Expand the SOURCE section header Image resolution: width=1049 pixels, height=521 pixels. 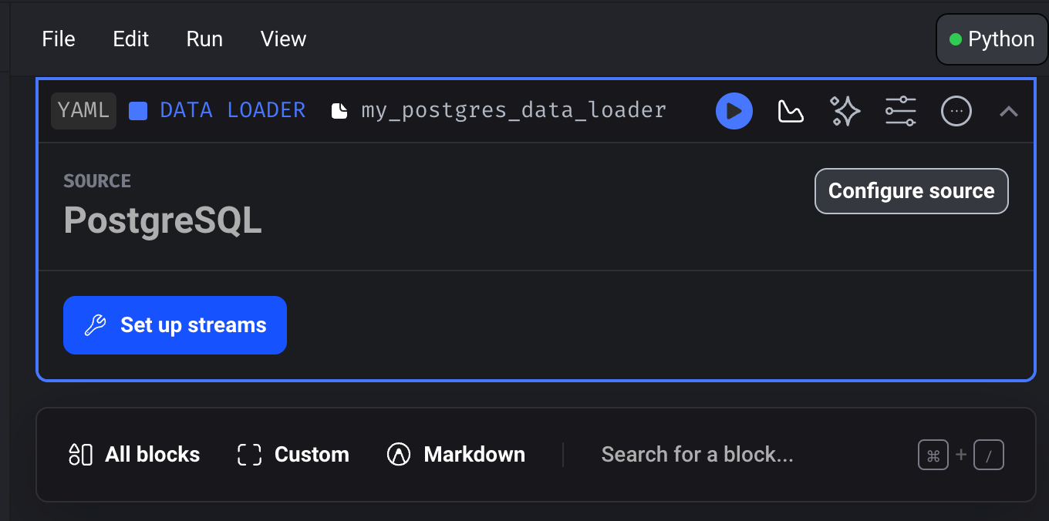pyautogui.click(x=97, y=180)
